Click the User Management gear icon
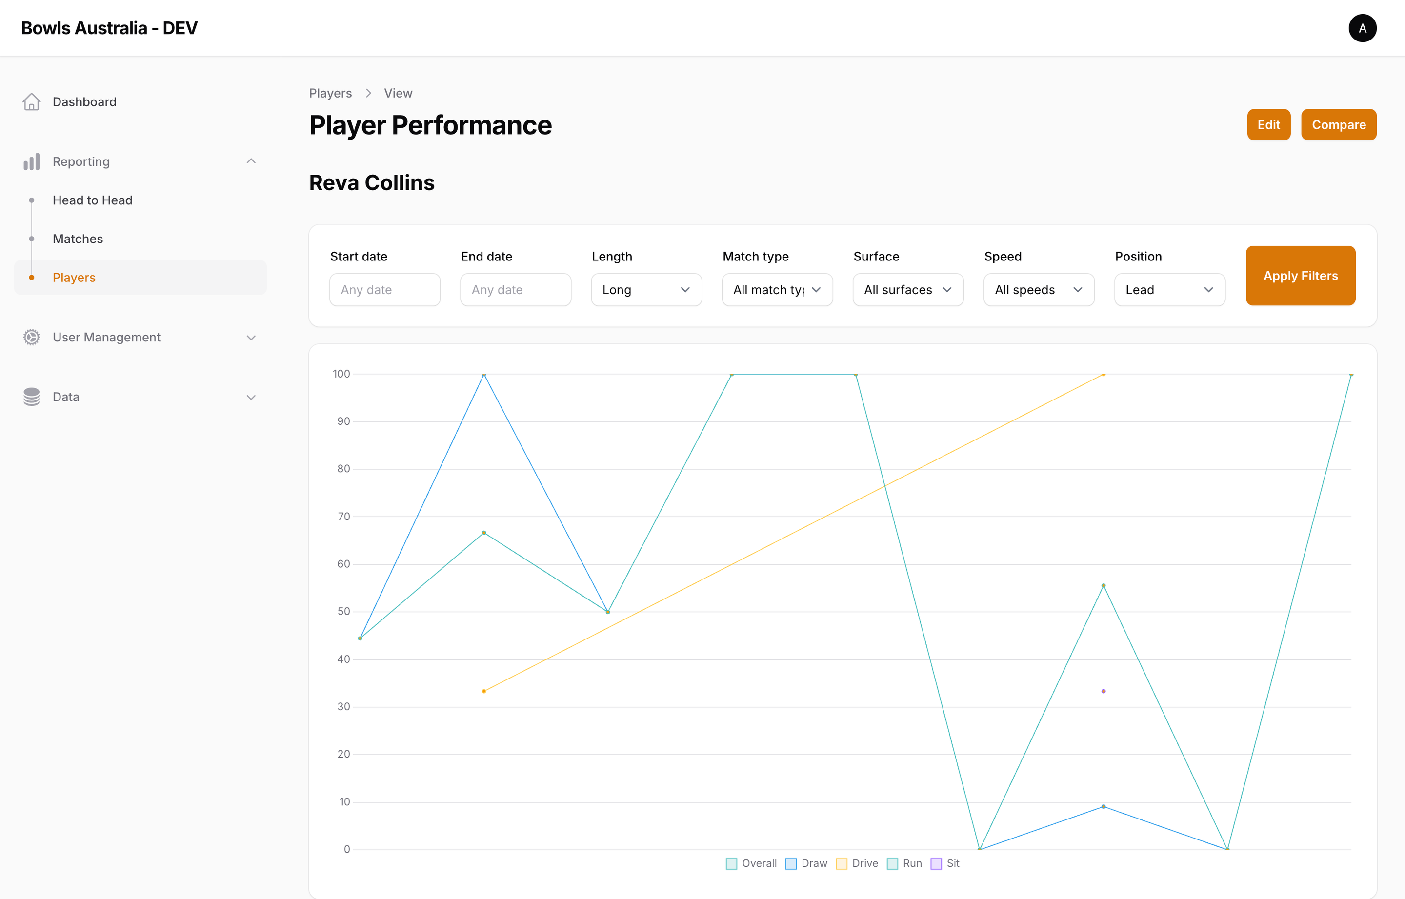1405x899 pixels. [32, 337]
